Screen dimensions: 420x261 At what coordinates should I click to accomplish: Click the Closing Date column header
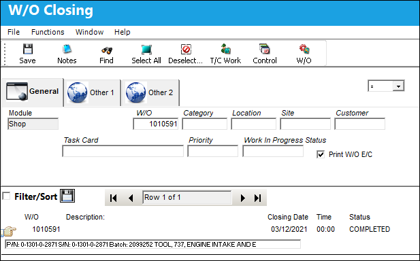pyautogui.click(x=288, y=217)
